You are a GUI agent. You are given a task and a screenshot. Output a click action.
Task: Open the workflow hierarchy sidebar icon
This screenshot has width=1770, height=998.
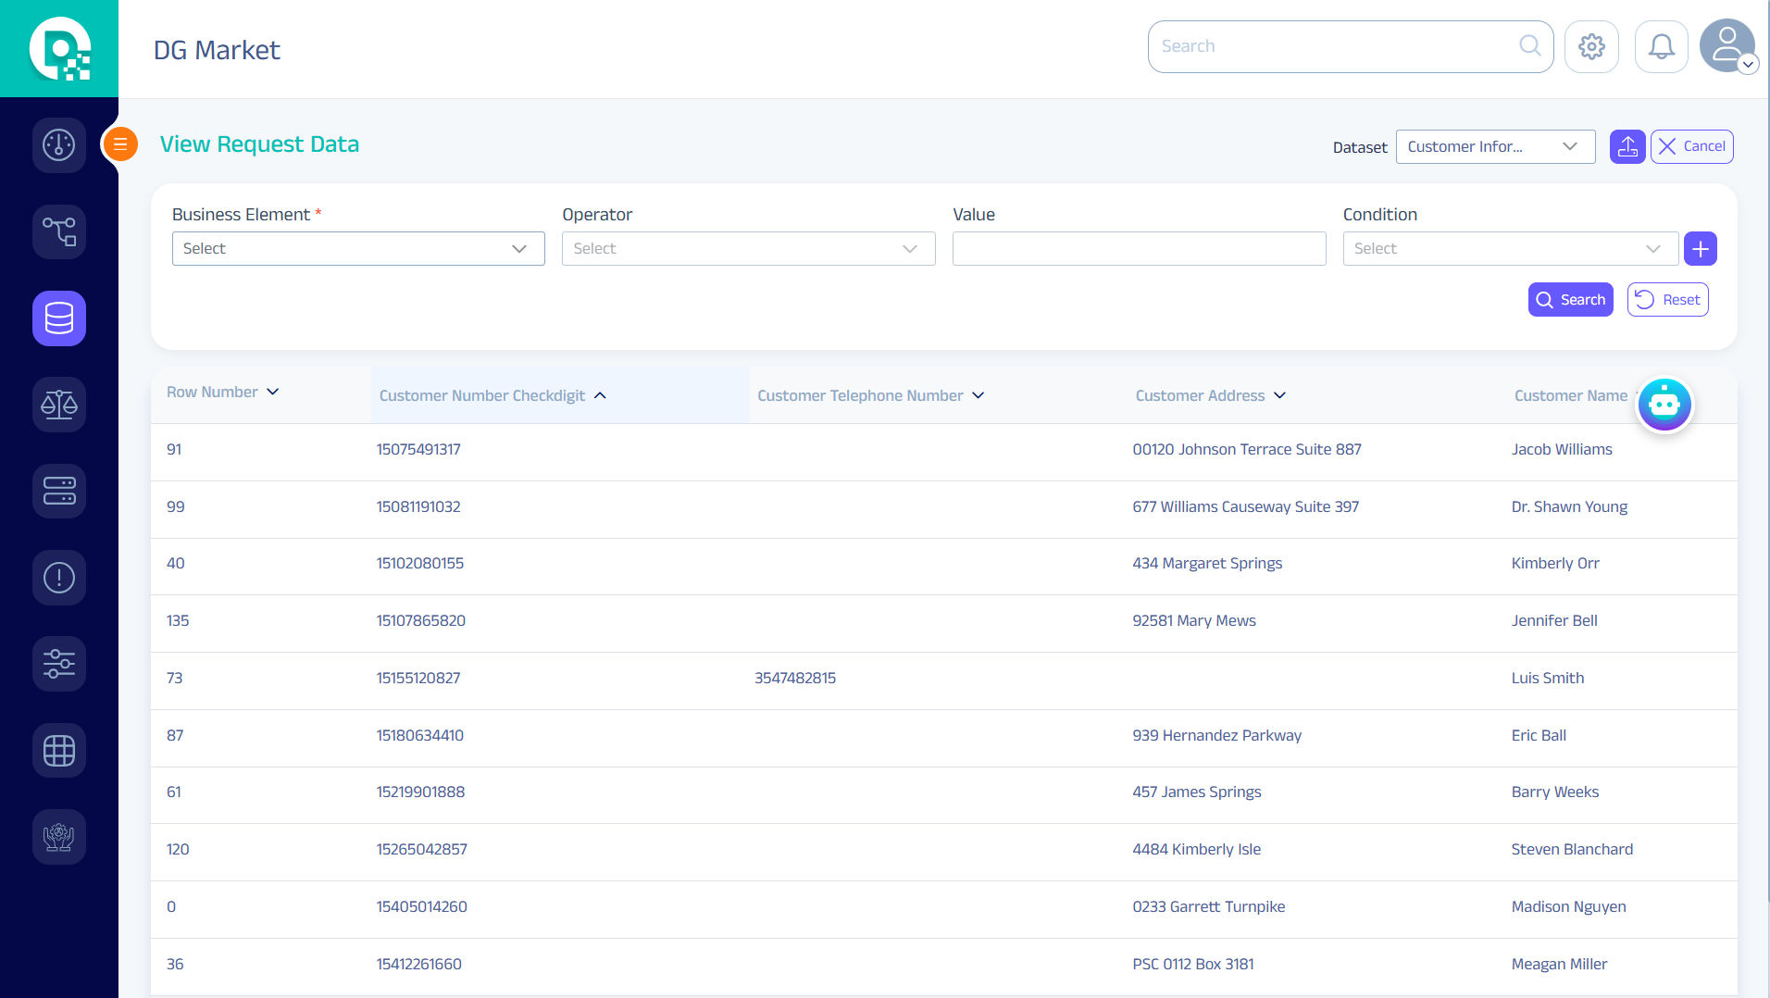[59, 231]
